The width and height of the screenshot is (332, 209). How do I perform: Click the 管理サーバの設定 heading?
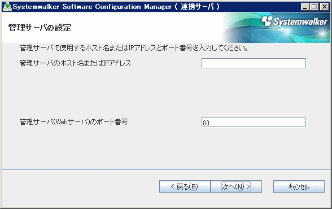[40, 28]
